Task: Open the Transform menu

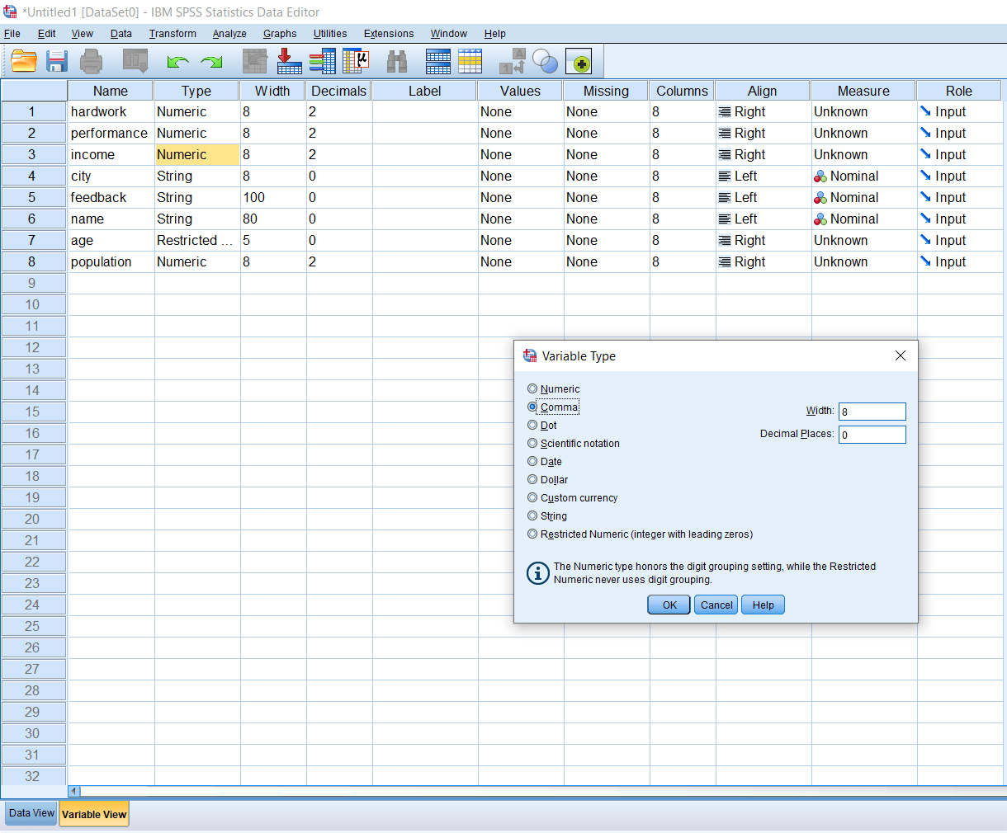Action: coord(173,34)
